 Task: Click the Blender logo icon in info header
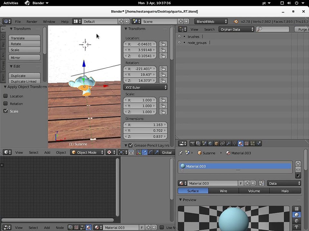click(236, 21)
